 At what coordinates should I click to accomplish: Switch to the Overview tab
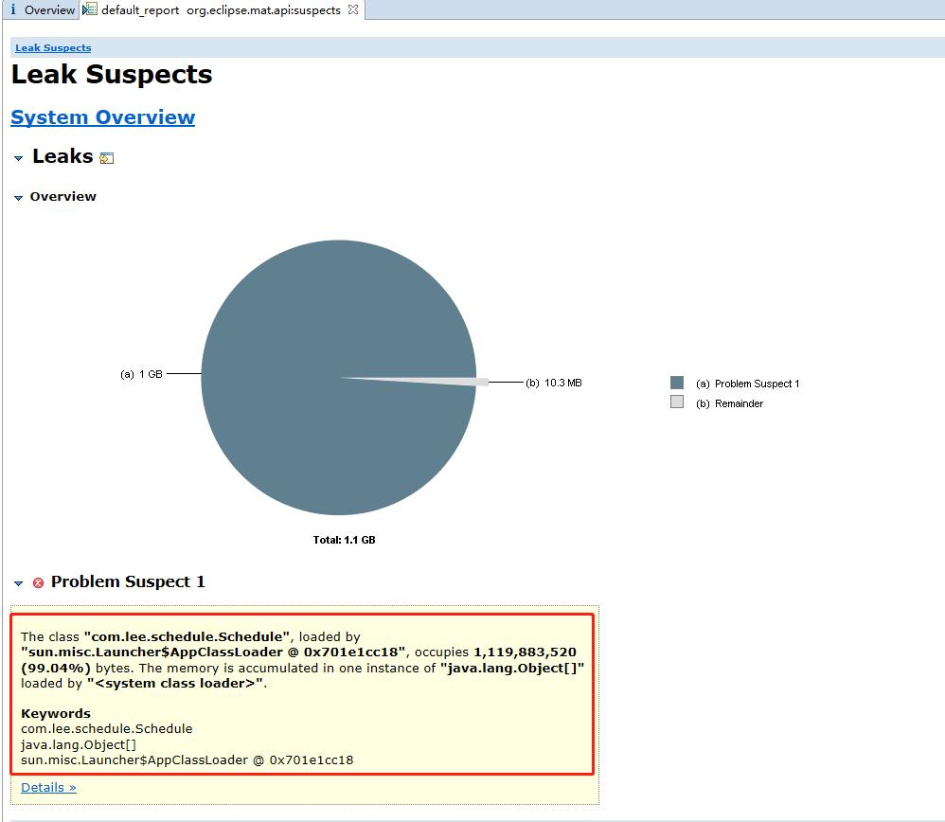41,9
